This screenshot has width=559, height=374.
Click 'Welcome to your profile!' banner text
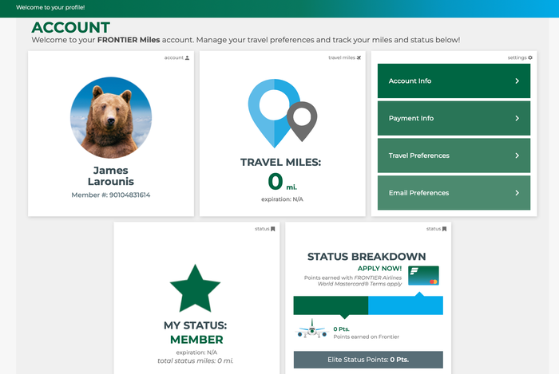[50, 7]
